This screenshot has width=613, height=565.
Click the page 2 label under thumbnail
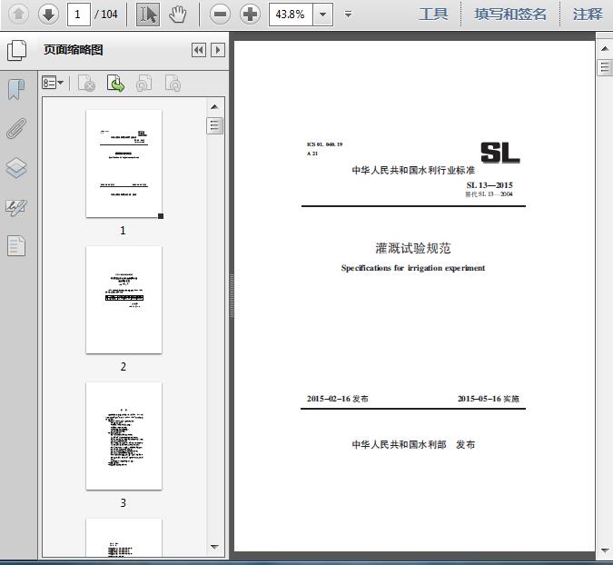[124, 366]
